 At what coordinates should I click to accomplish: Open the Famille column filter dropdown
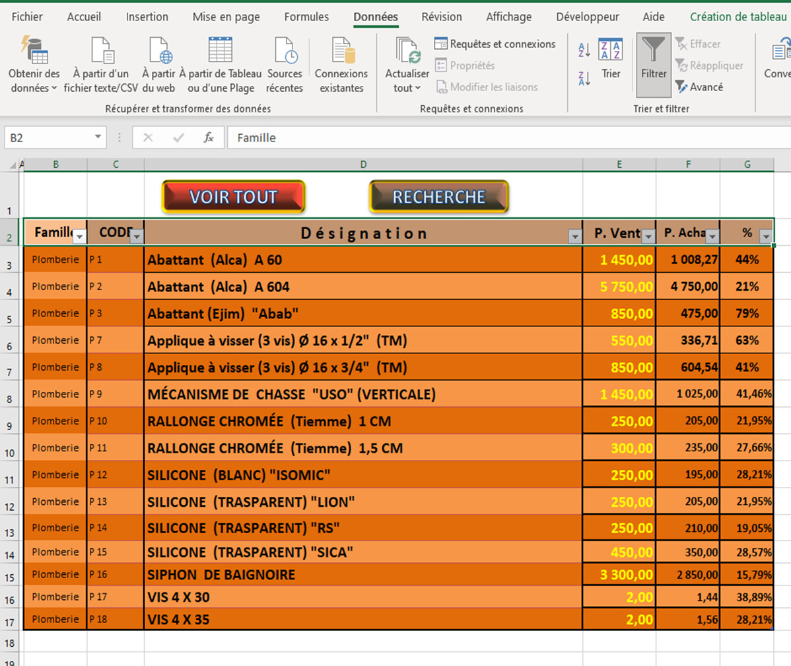[79, 237]
